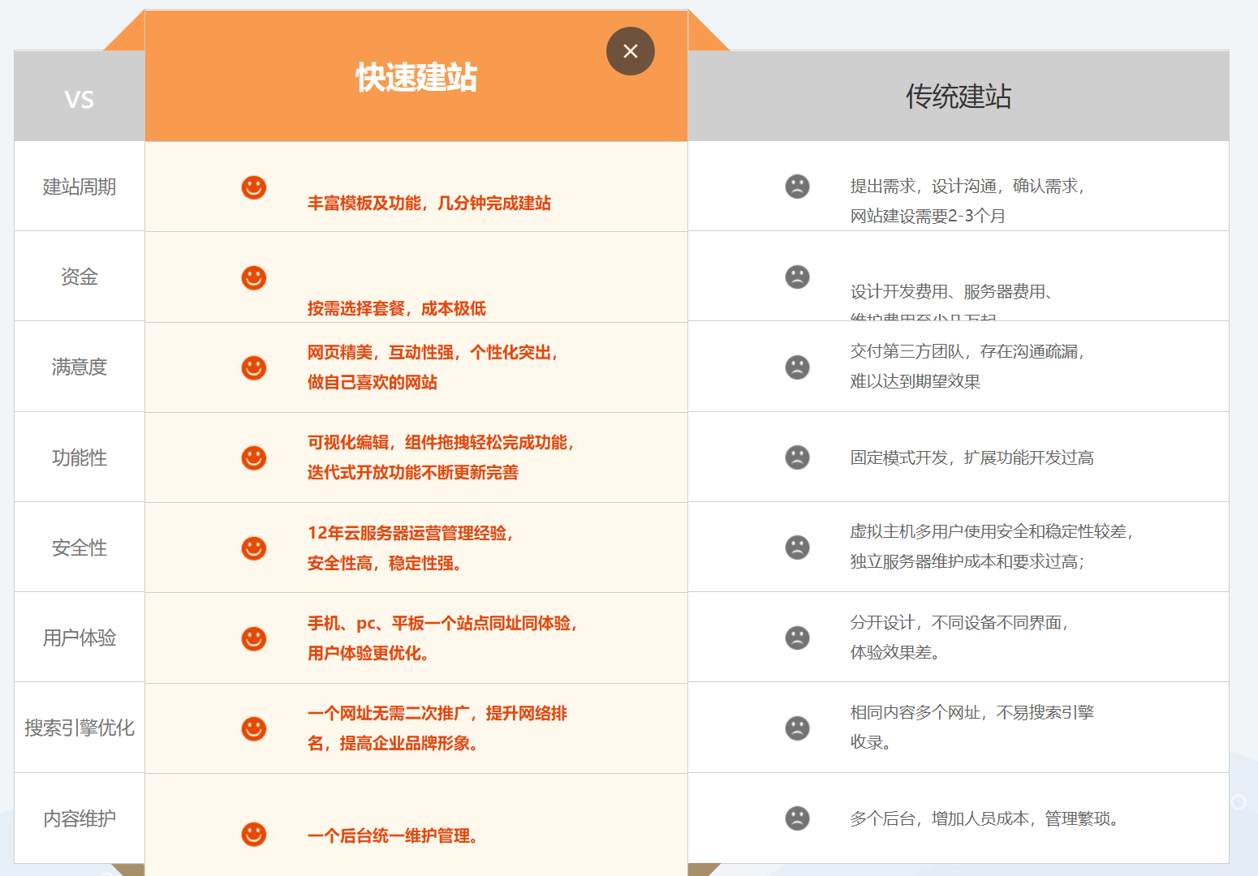The height and width of the screenshot is (876, 1258).
Task: Select the 资金 row label
Action: [80, 277]
